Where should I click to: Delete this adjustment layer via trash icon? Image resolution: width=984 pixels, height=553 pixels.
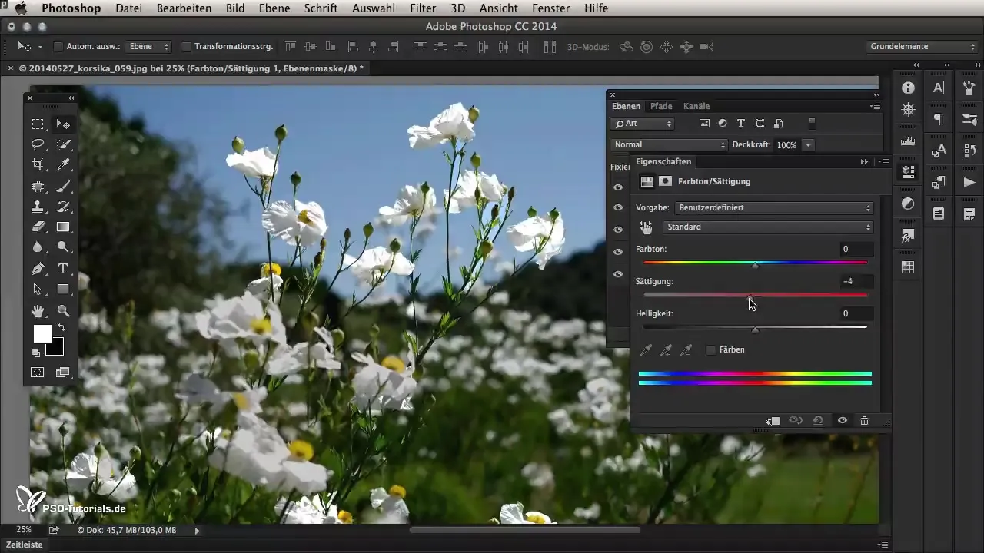point(865,421)
